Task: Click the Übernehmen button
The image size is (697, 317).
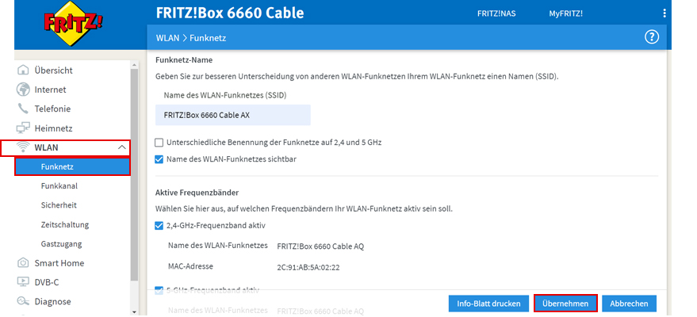Action: click(x=565, y=304)
